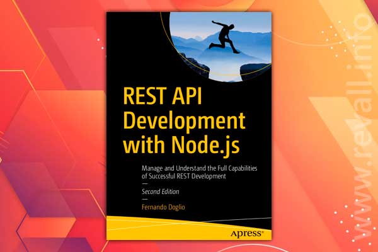Click the subtitle 'Manage and Understand the Full Capabilities'

(x=199, y=168)
